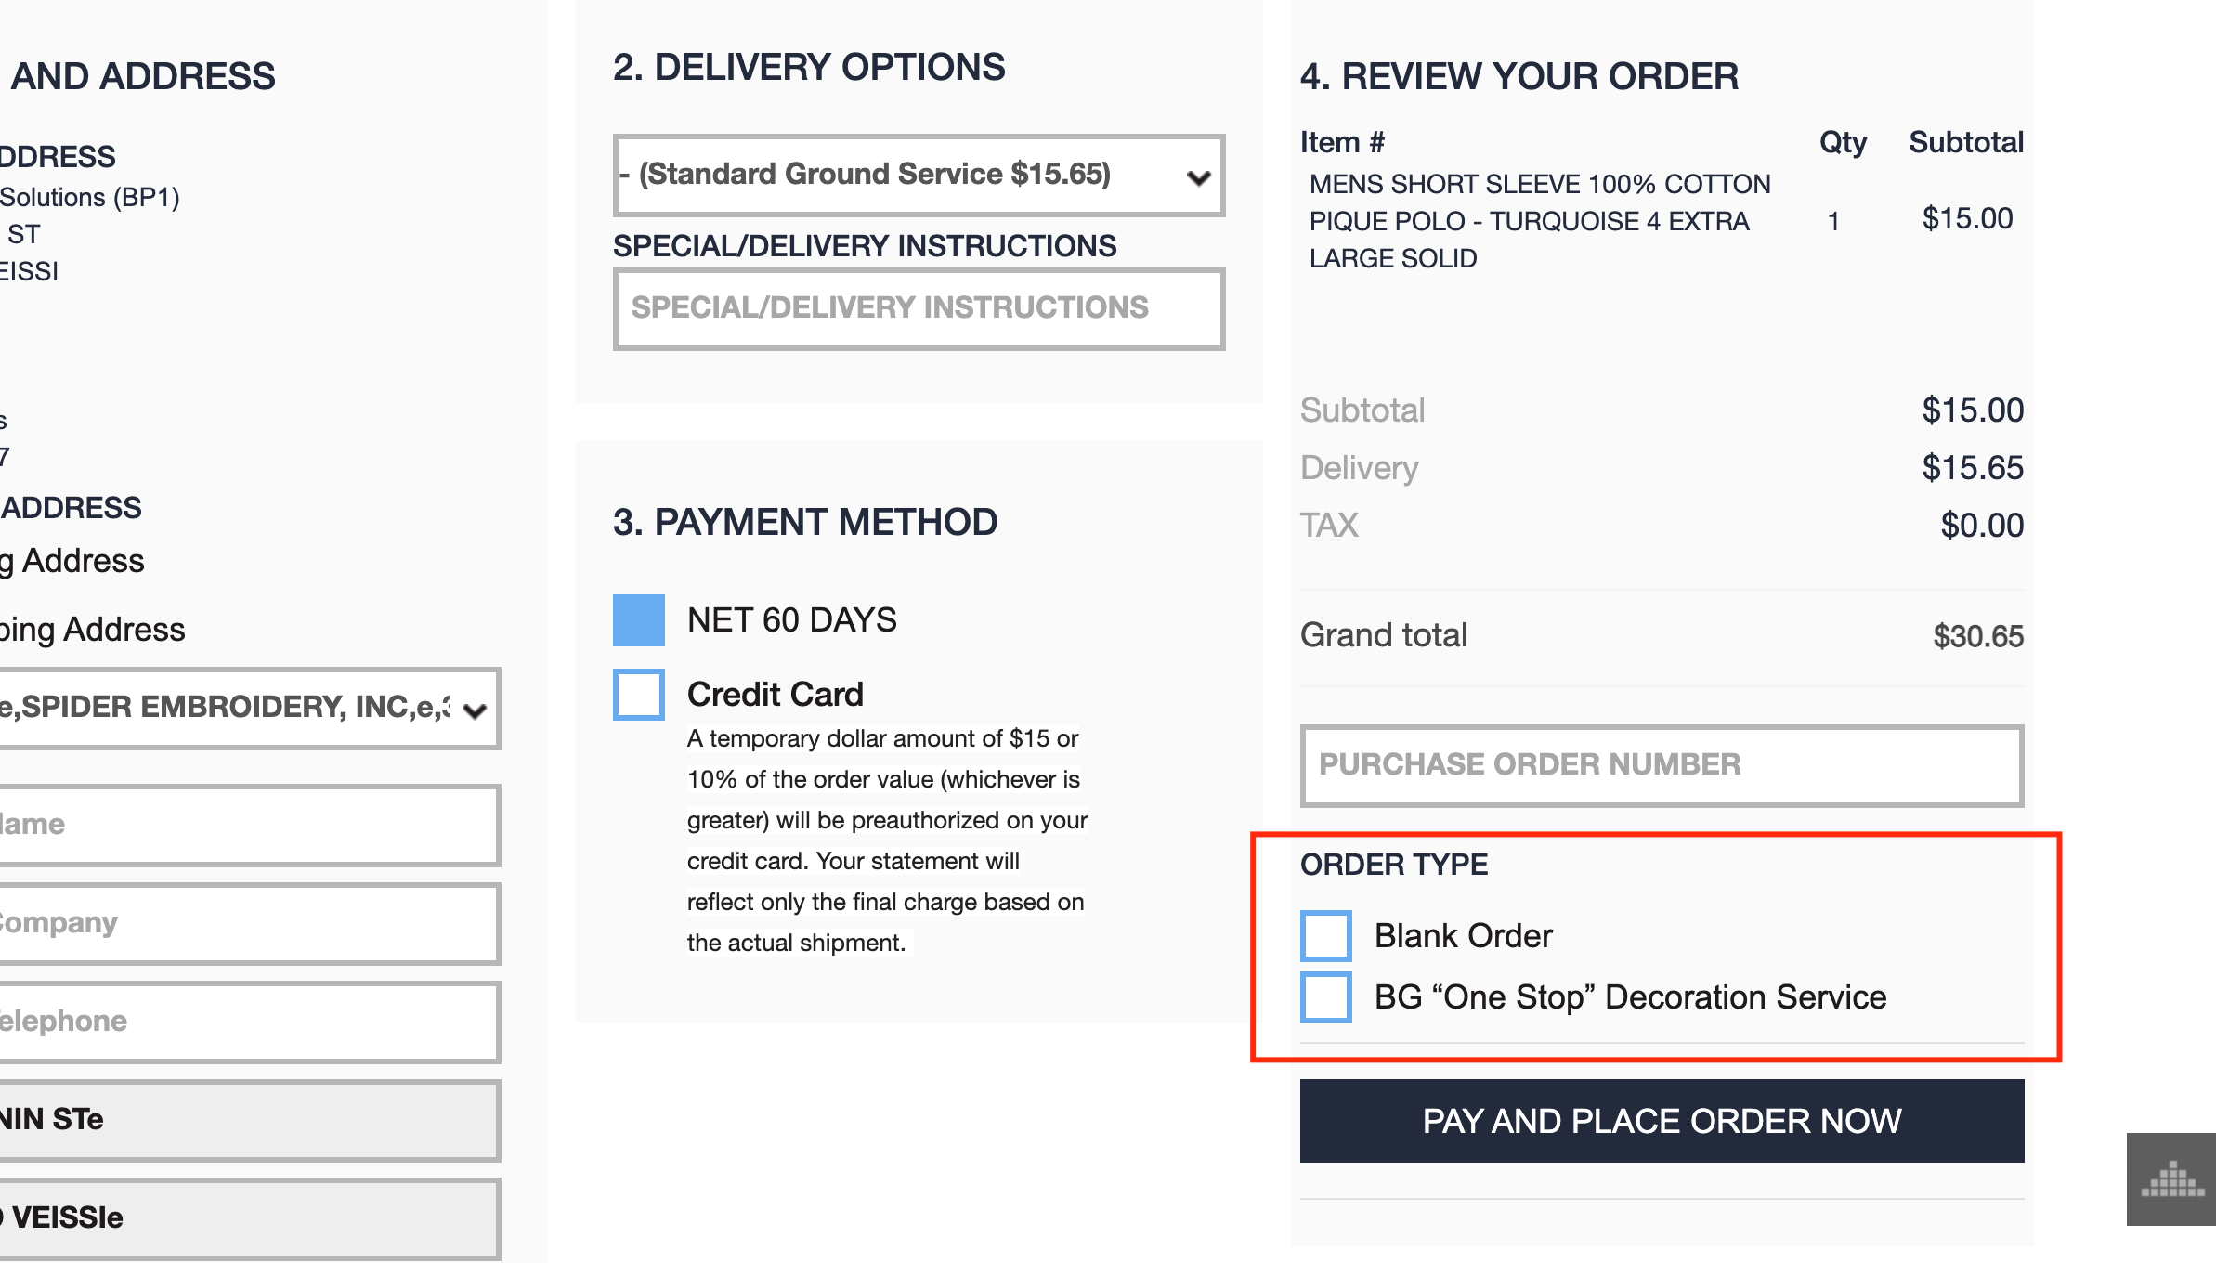Tick the Blank Order checkbox

pos(1325,936)
